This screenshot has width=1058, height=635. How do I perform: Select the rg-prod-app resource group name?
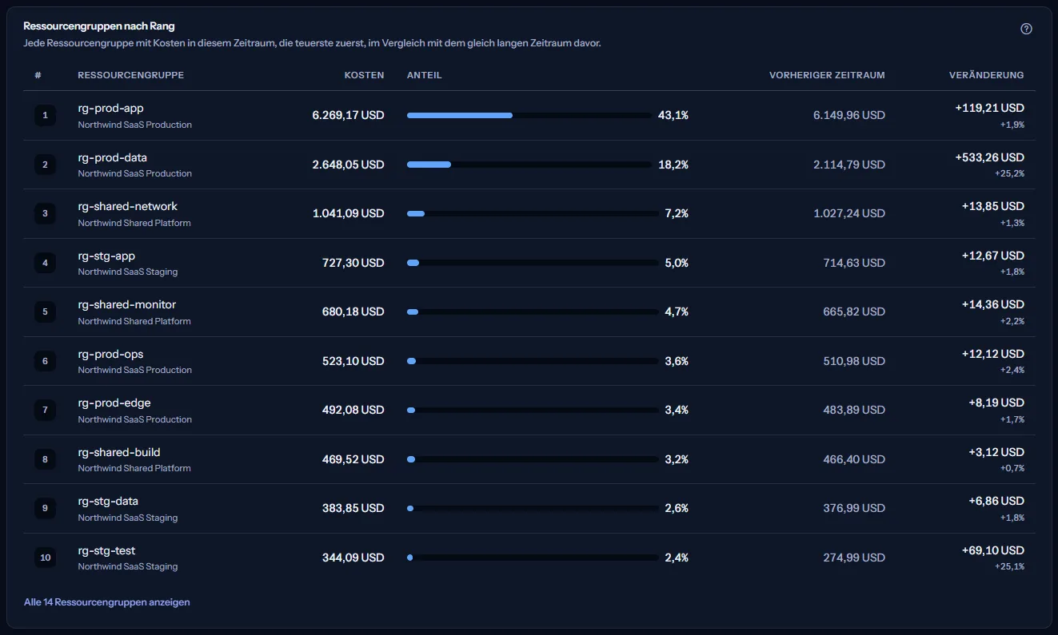coord(111,108)
